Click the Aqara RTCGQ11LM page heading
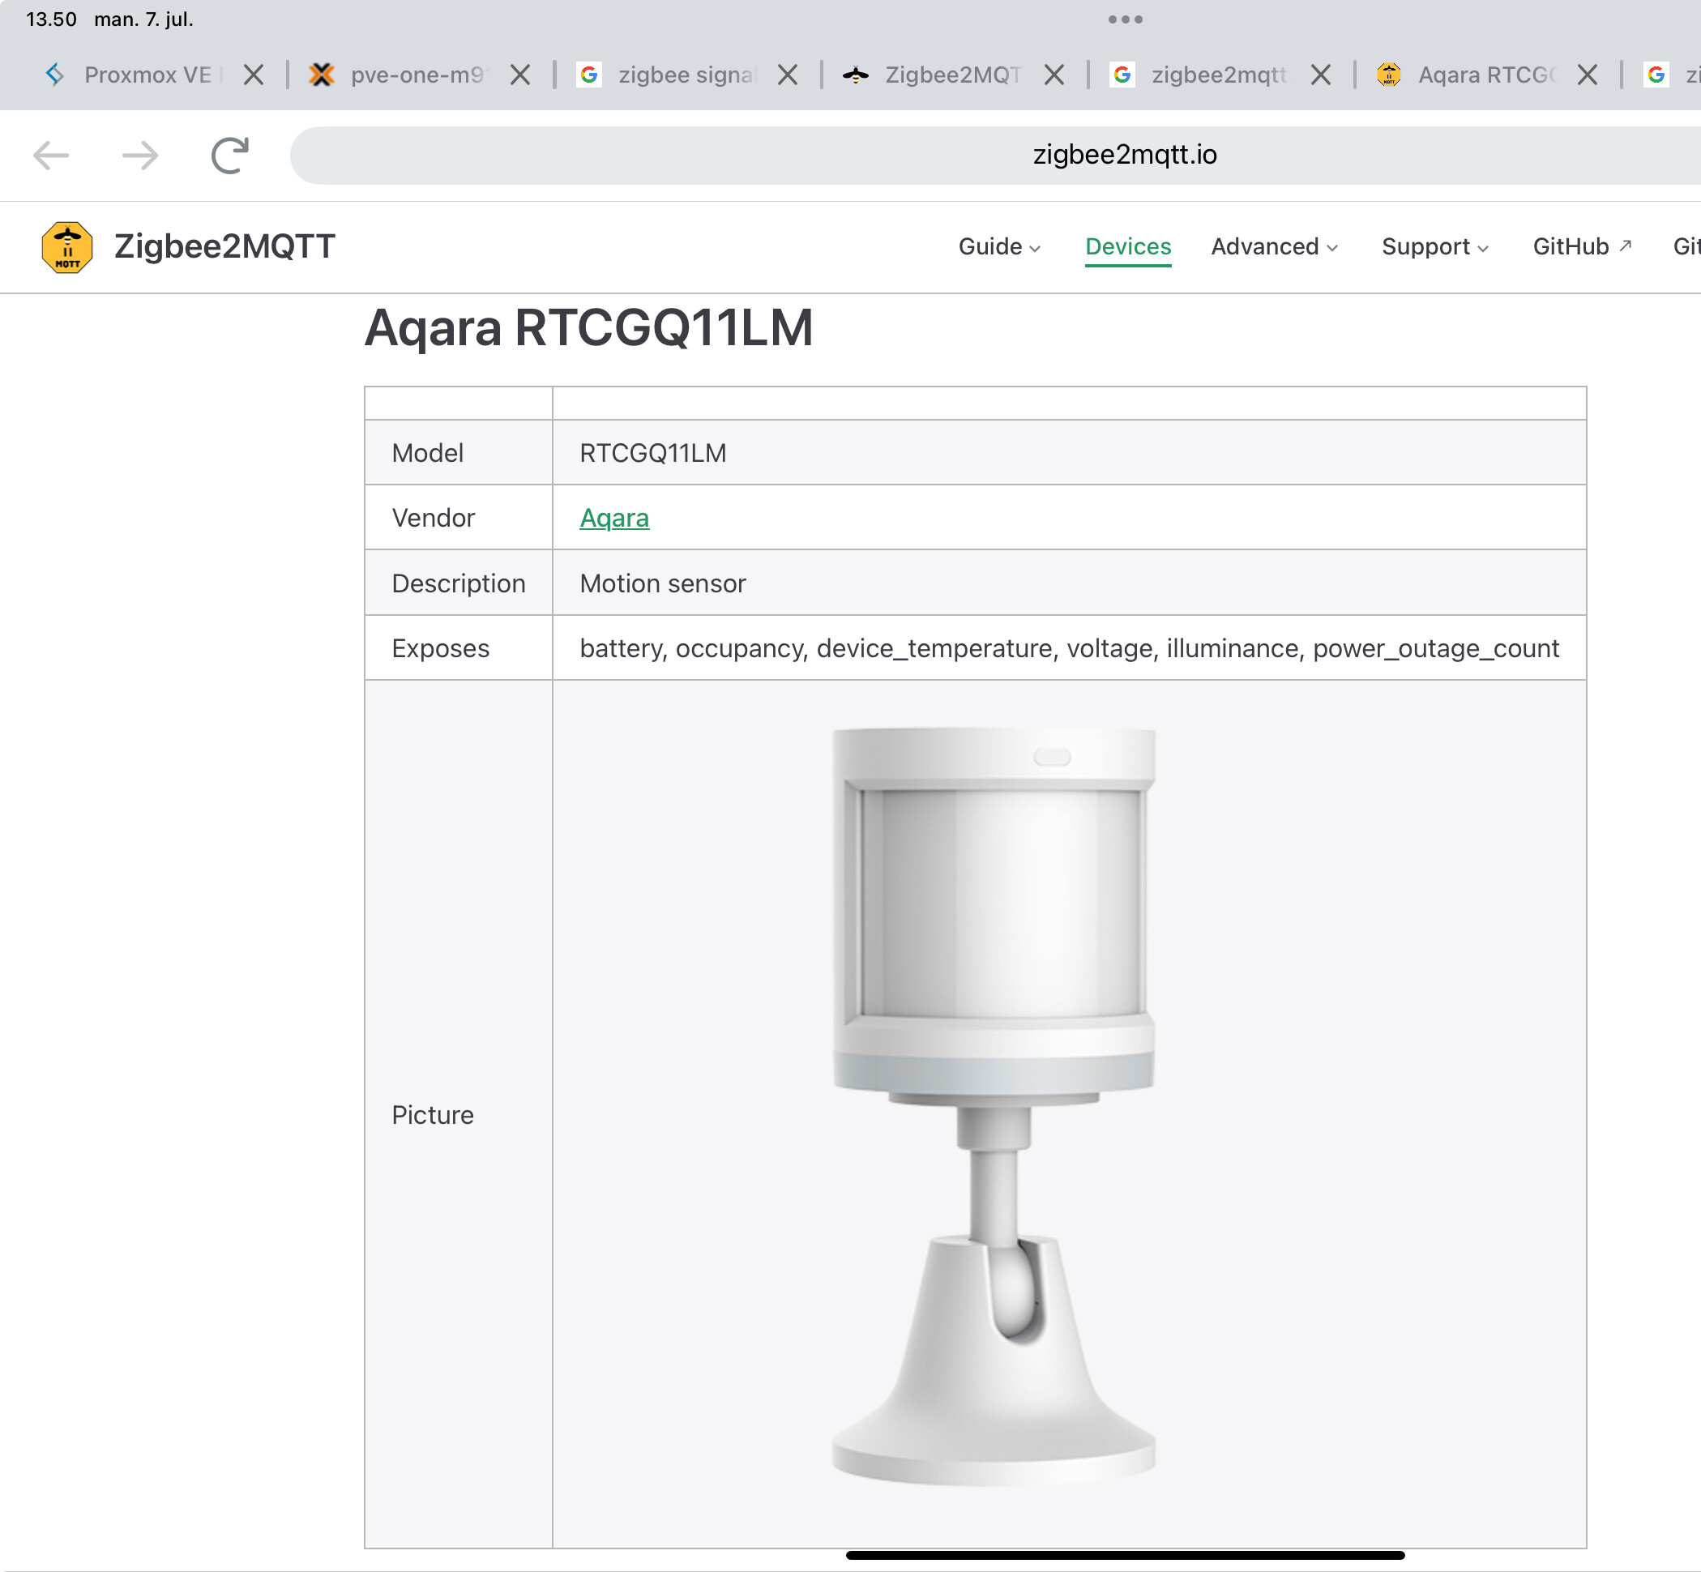Screen dimensions: 1701x1572 pos(588,328)
